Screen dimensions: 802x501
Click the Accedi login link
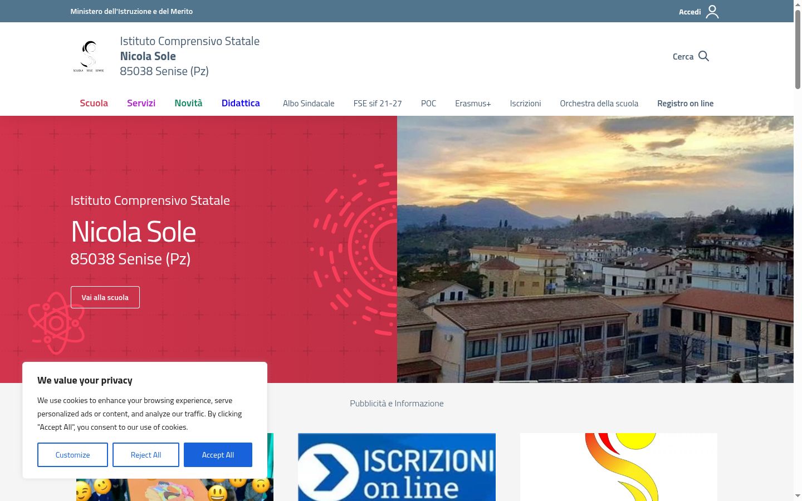[x=689, y=12]
